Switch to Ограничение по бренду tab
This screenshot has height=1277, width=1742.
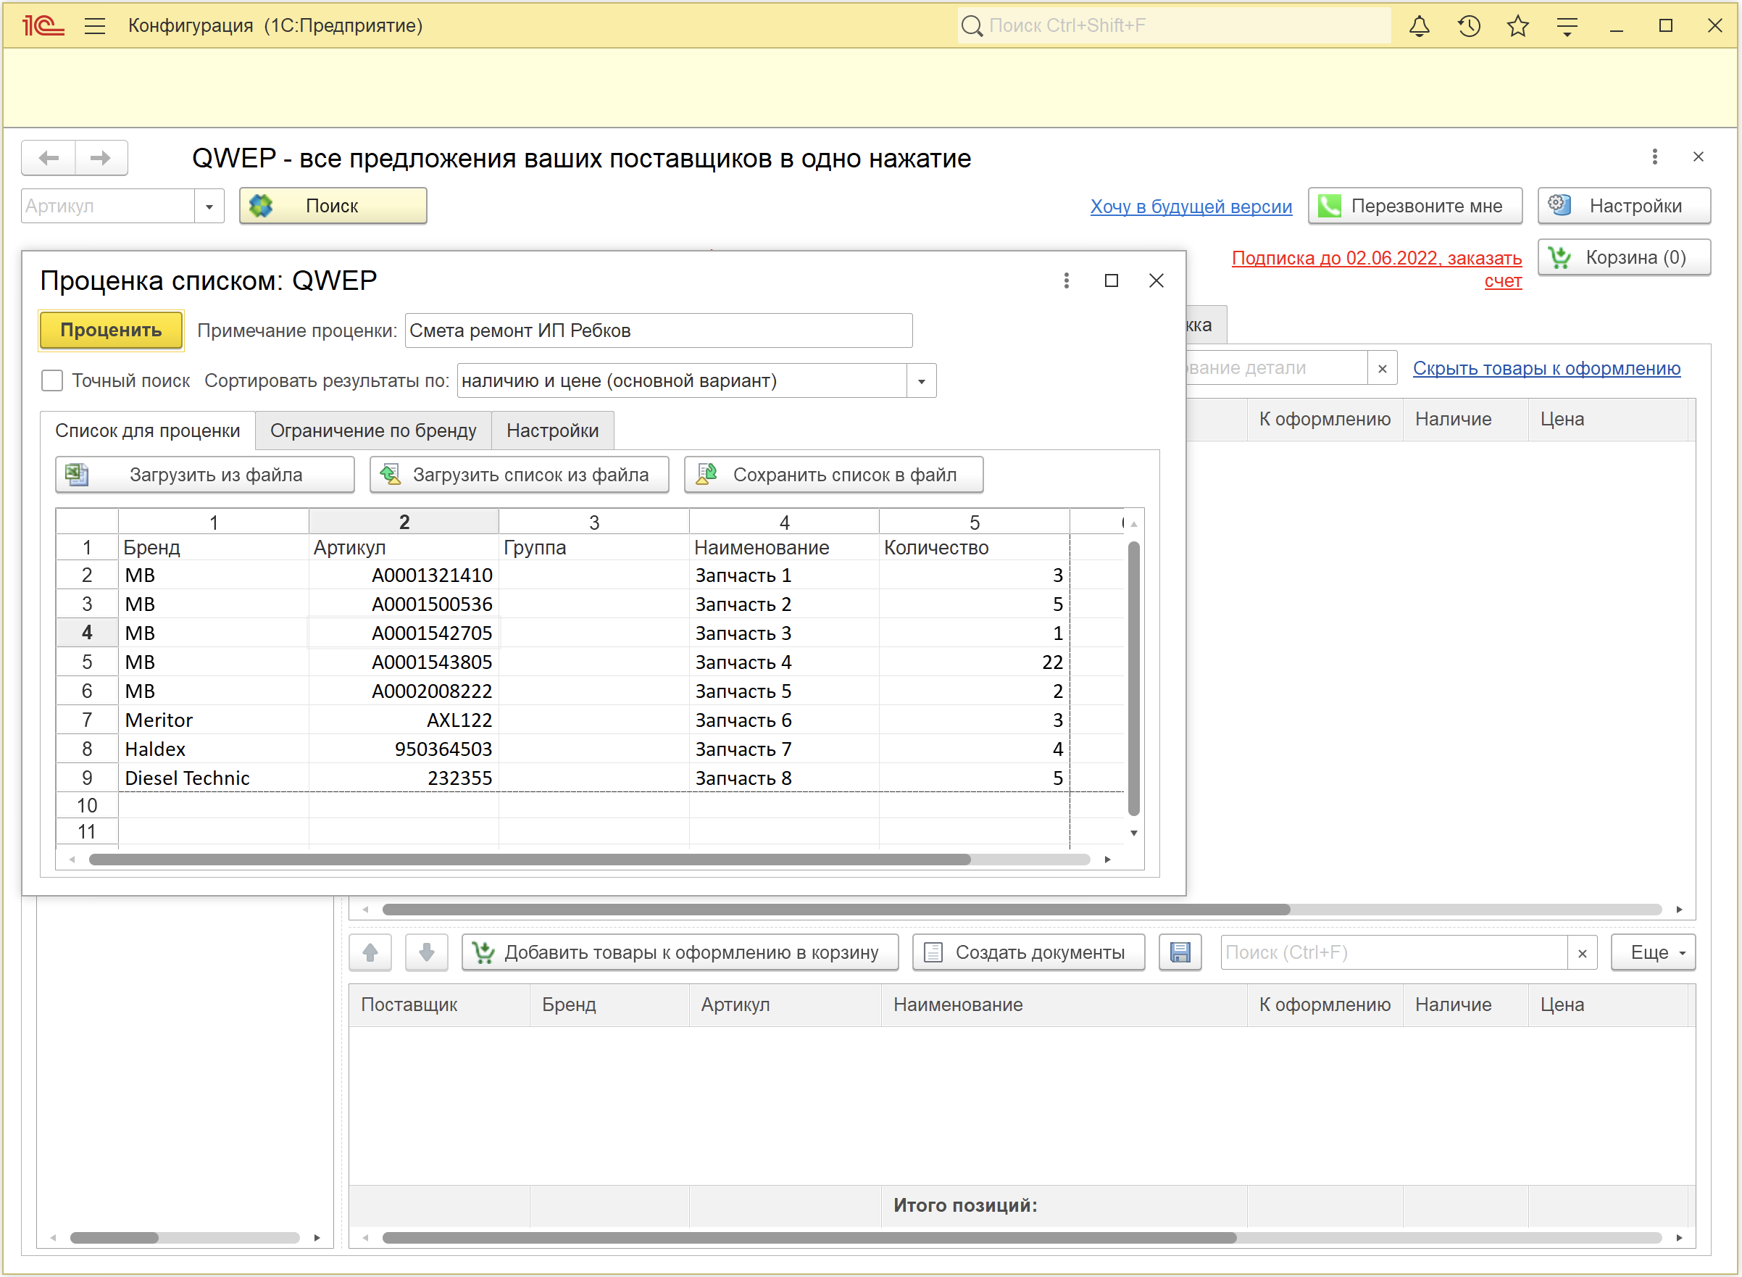[372, 430]
